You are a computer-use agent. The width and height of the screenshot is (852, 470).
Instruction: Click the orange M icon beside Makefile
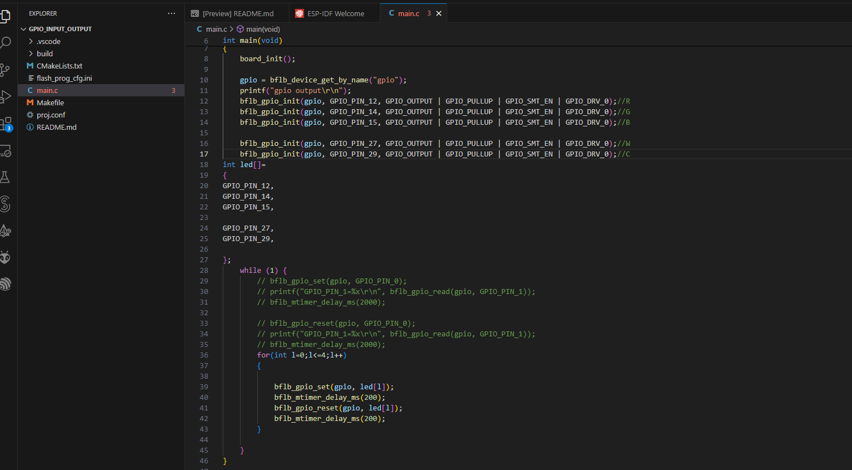(x=30, y=102)
